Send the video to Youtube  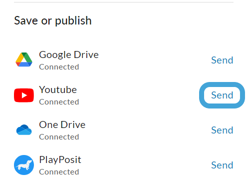click(x=222, y=95)
